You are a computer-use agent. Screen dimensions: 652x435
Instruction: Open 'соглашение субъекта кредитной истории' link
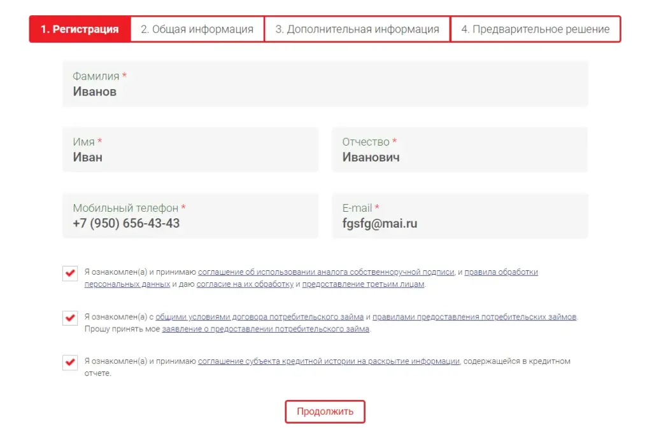[329, 361]
